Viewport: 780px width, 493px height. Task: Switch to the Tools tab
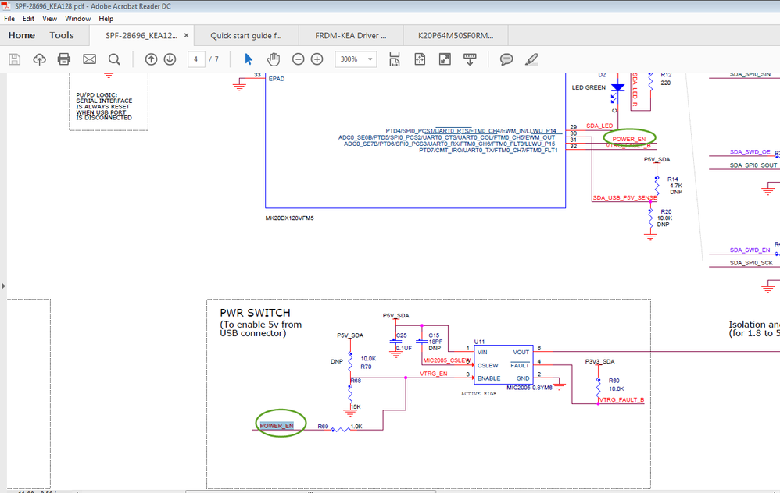(x=62, y=35)
